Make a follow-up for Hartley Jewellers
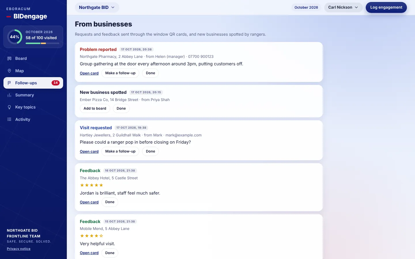Viewport: 415px width, 259px height. 120,151
